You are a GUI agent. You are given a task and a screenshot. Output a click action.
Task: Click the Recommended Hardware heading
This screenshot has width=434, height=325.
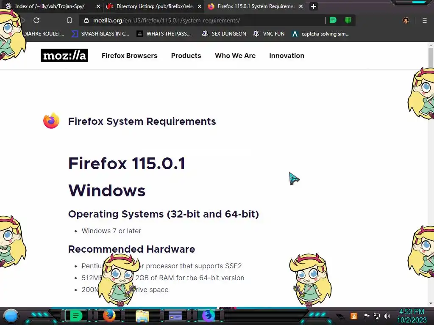click(131, 249)
